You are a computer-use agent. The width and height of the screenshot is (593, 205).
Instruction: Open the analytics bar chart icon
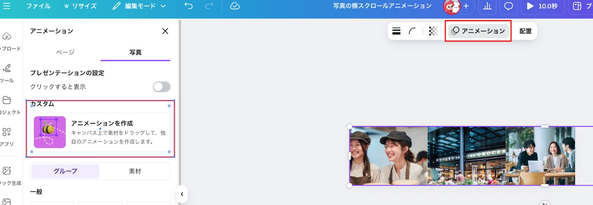click(x=487, y=6)
